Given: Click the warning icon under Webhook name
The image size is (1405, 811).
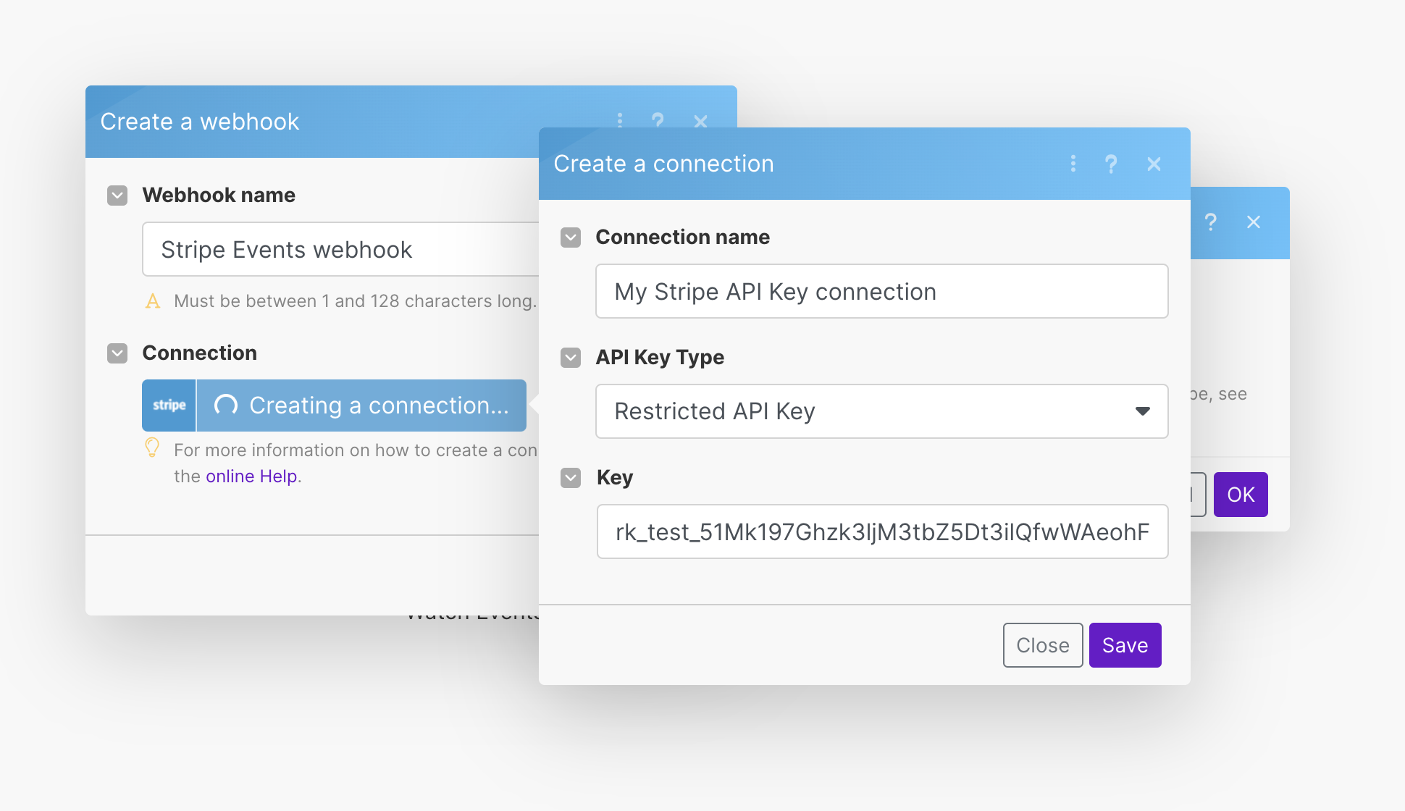Looking at the screenshot, I should click(x=152, y=301).
